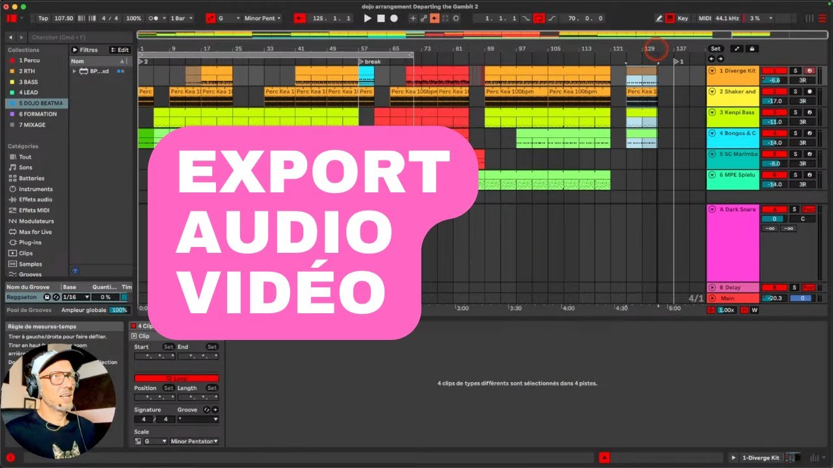Click the 107.50 tempo field
The height and width of the screenshot is (468, 833).
[64, 18]
